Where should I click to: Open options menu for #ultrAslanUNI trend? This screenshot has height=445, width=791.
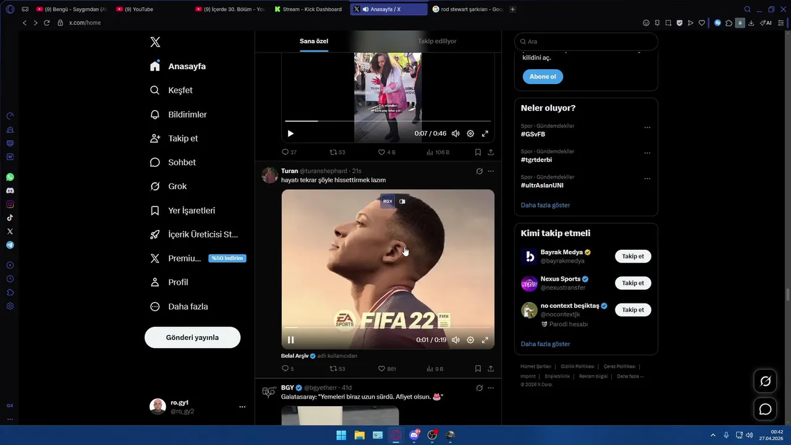click(647, 179)
